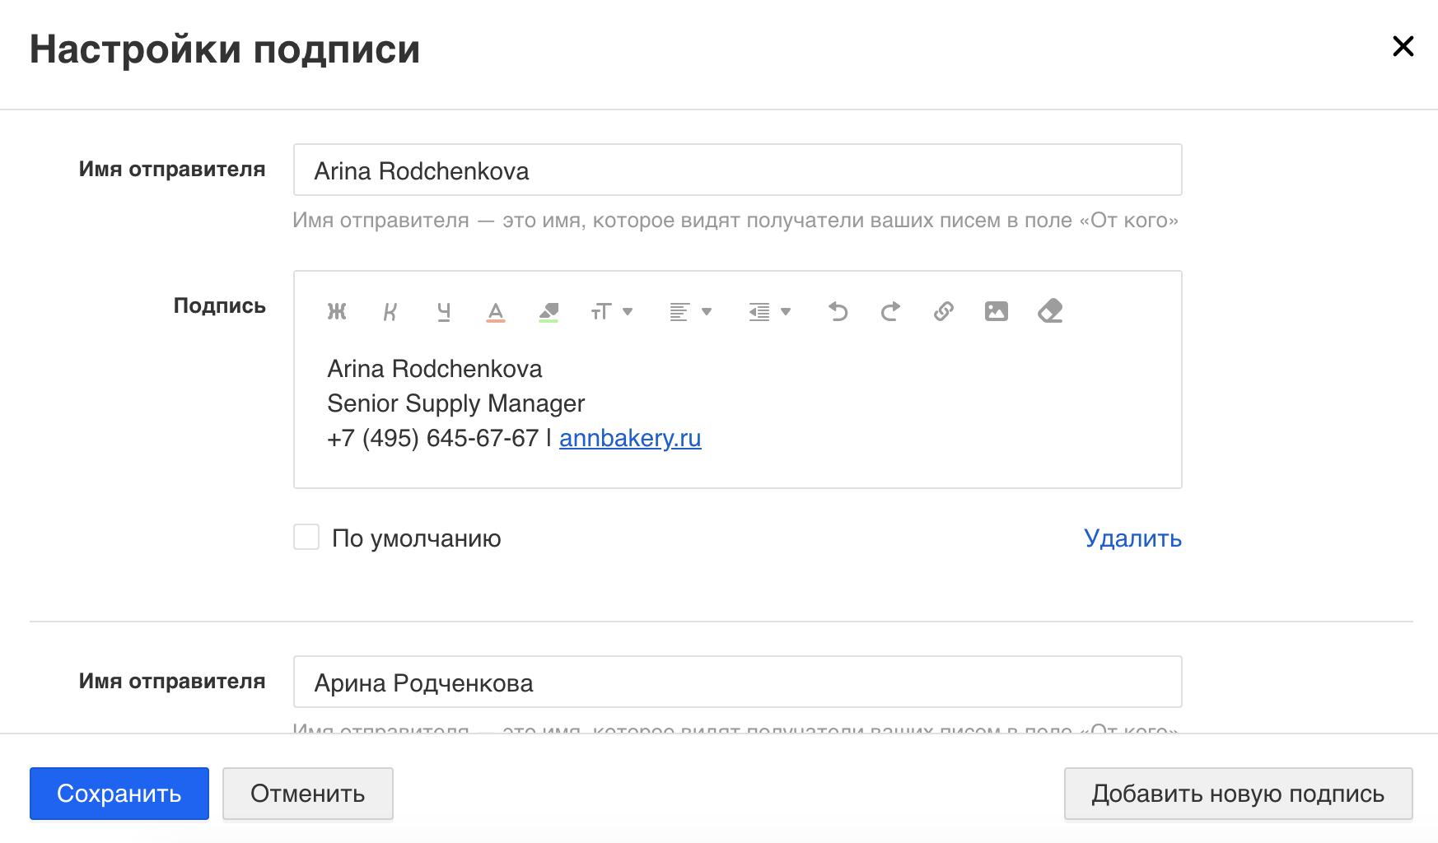Delete signature via Удалить link
Viewport: 1438px width, 843px height.
pos(1132,538)
